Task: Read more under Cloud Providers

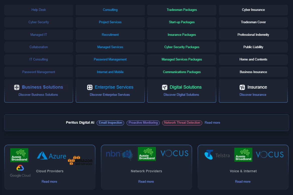Action: point(49,181)
